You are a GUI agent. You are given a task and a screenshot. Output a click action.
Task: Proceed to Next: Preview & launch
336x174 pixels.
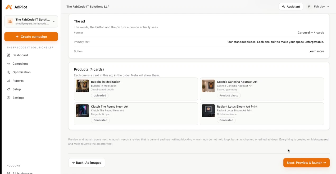click(306, 163)
